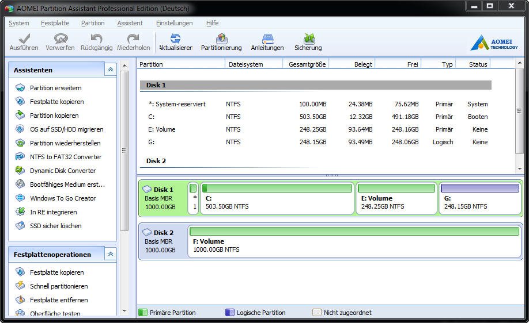Screen dimensions: 529x323
Task: Click the Aktualisieren refresh icon
Action: point(175,38)
